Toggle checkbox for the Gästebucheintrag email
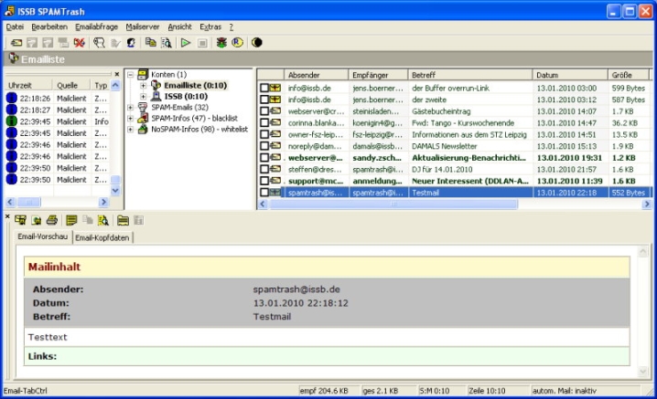Viewport: 657px width, 399px height. 264,111
